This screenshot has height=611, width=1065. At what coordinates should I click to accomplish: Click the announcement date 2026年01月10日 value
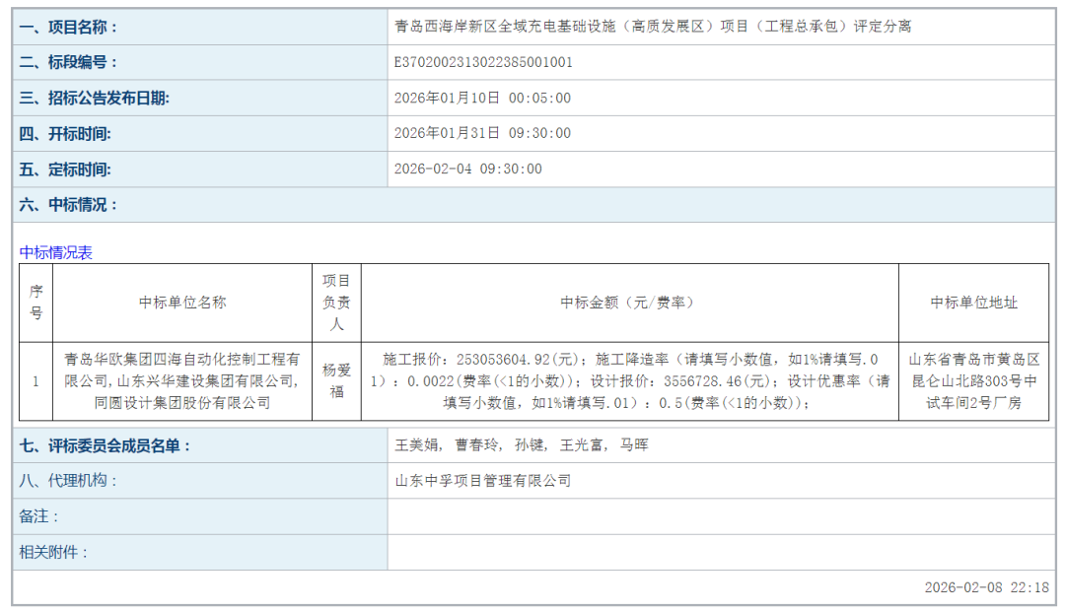pyautogui.click(x=482, y=98)
